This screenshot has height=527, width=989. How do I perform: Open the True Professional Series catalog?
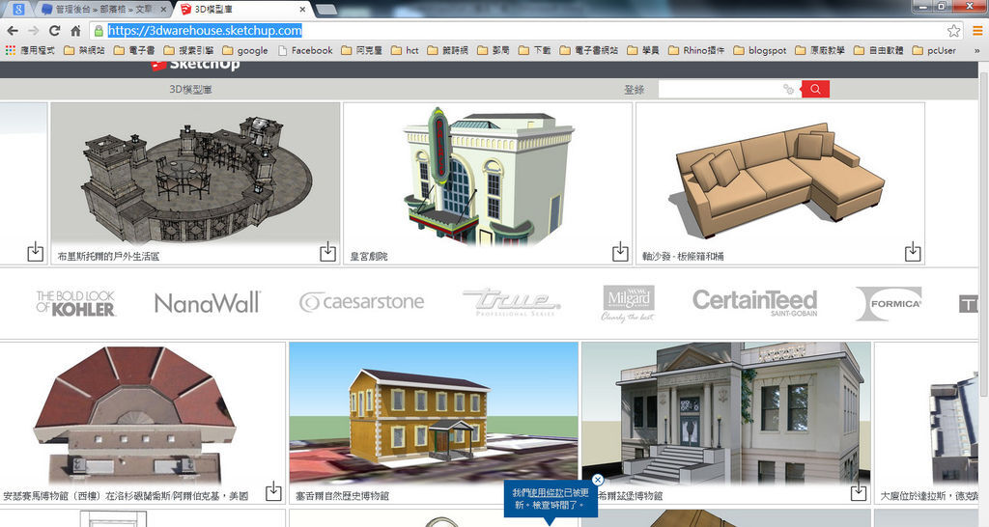pyautogui.click(x=512, y=302)
